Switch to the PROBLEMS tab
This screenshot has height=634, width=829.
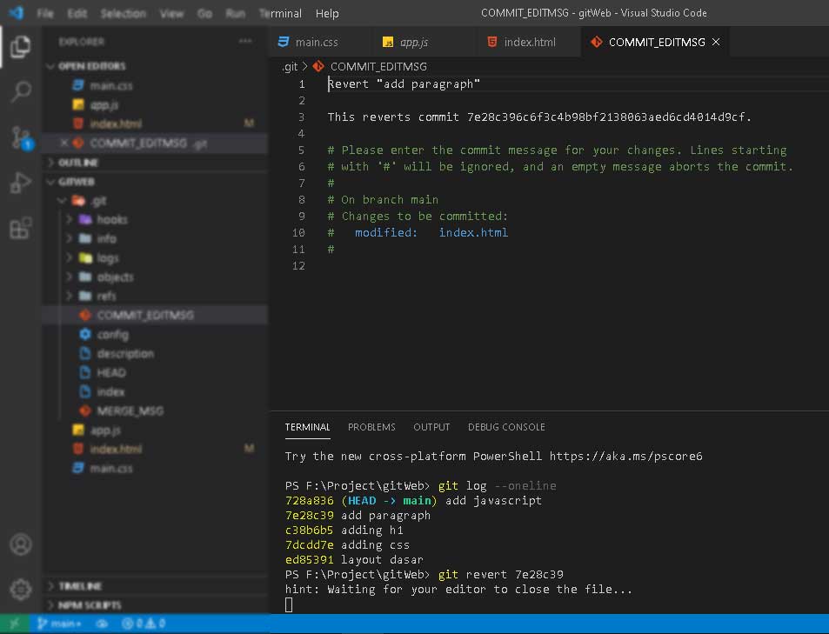pos(371,427)
